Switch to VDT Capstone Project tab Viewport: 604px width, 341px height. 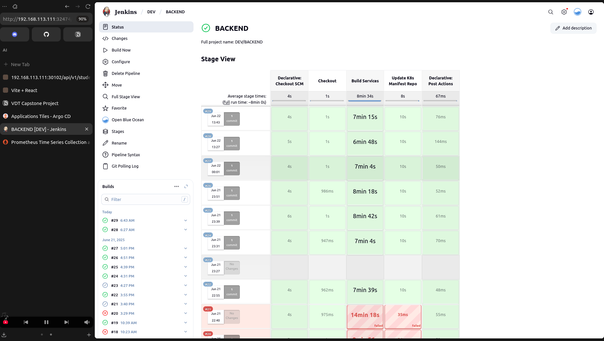coord(46,103)
